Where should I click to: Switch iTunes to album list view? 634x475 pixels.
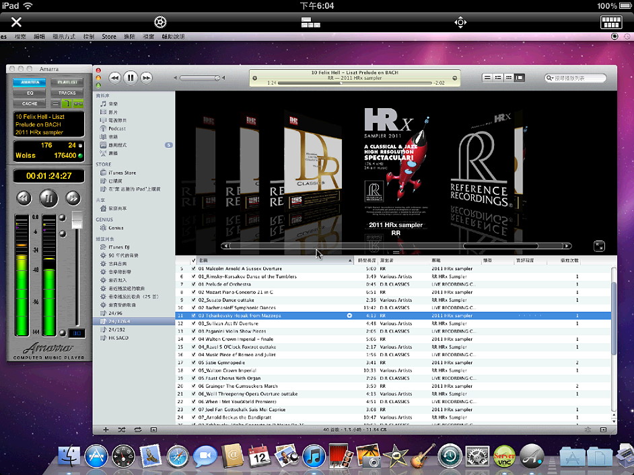498,78
